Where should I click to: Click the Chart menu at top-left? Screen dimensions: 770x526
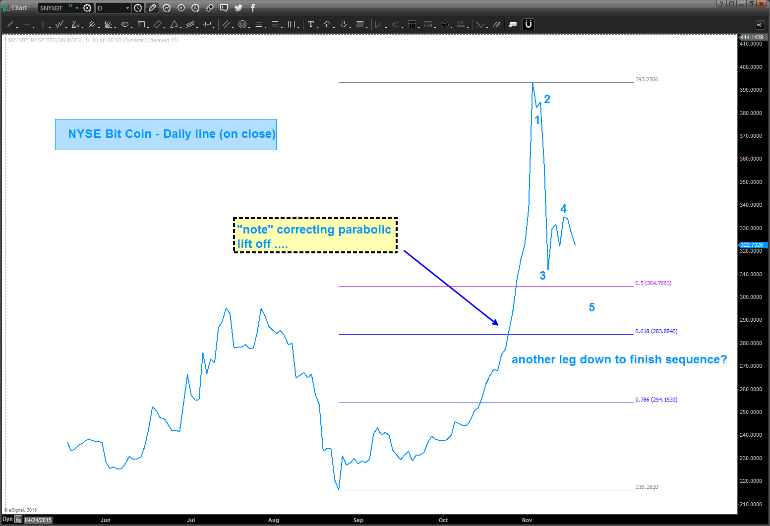coord(18,7)
